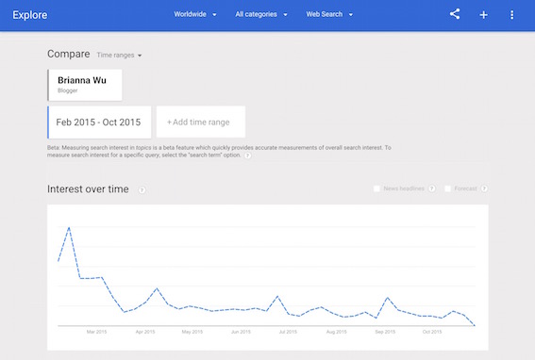Enable the Forecast checkbox

(x=447, y=188)
